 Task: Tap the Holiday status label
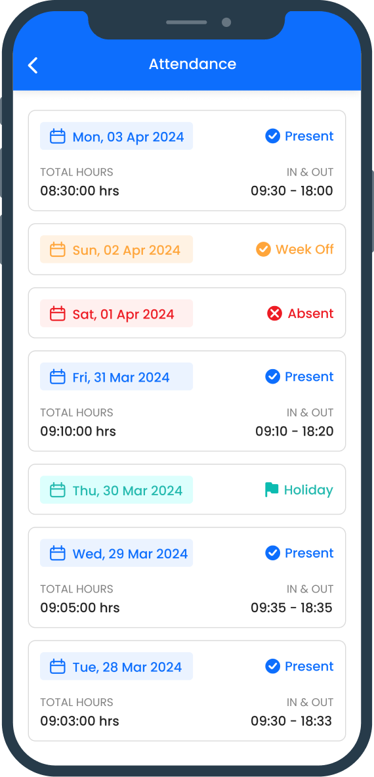[308, 490]
